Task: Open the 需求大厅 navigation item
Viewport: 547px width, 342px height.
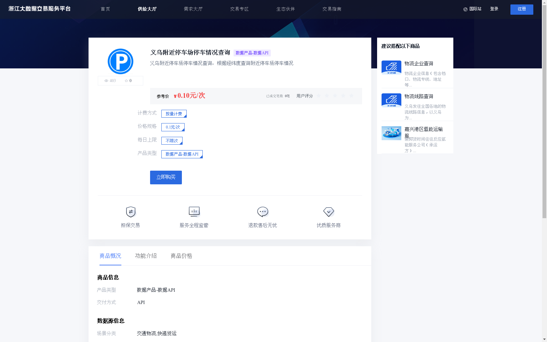Action: (x=193, y=9)
